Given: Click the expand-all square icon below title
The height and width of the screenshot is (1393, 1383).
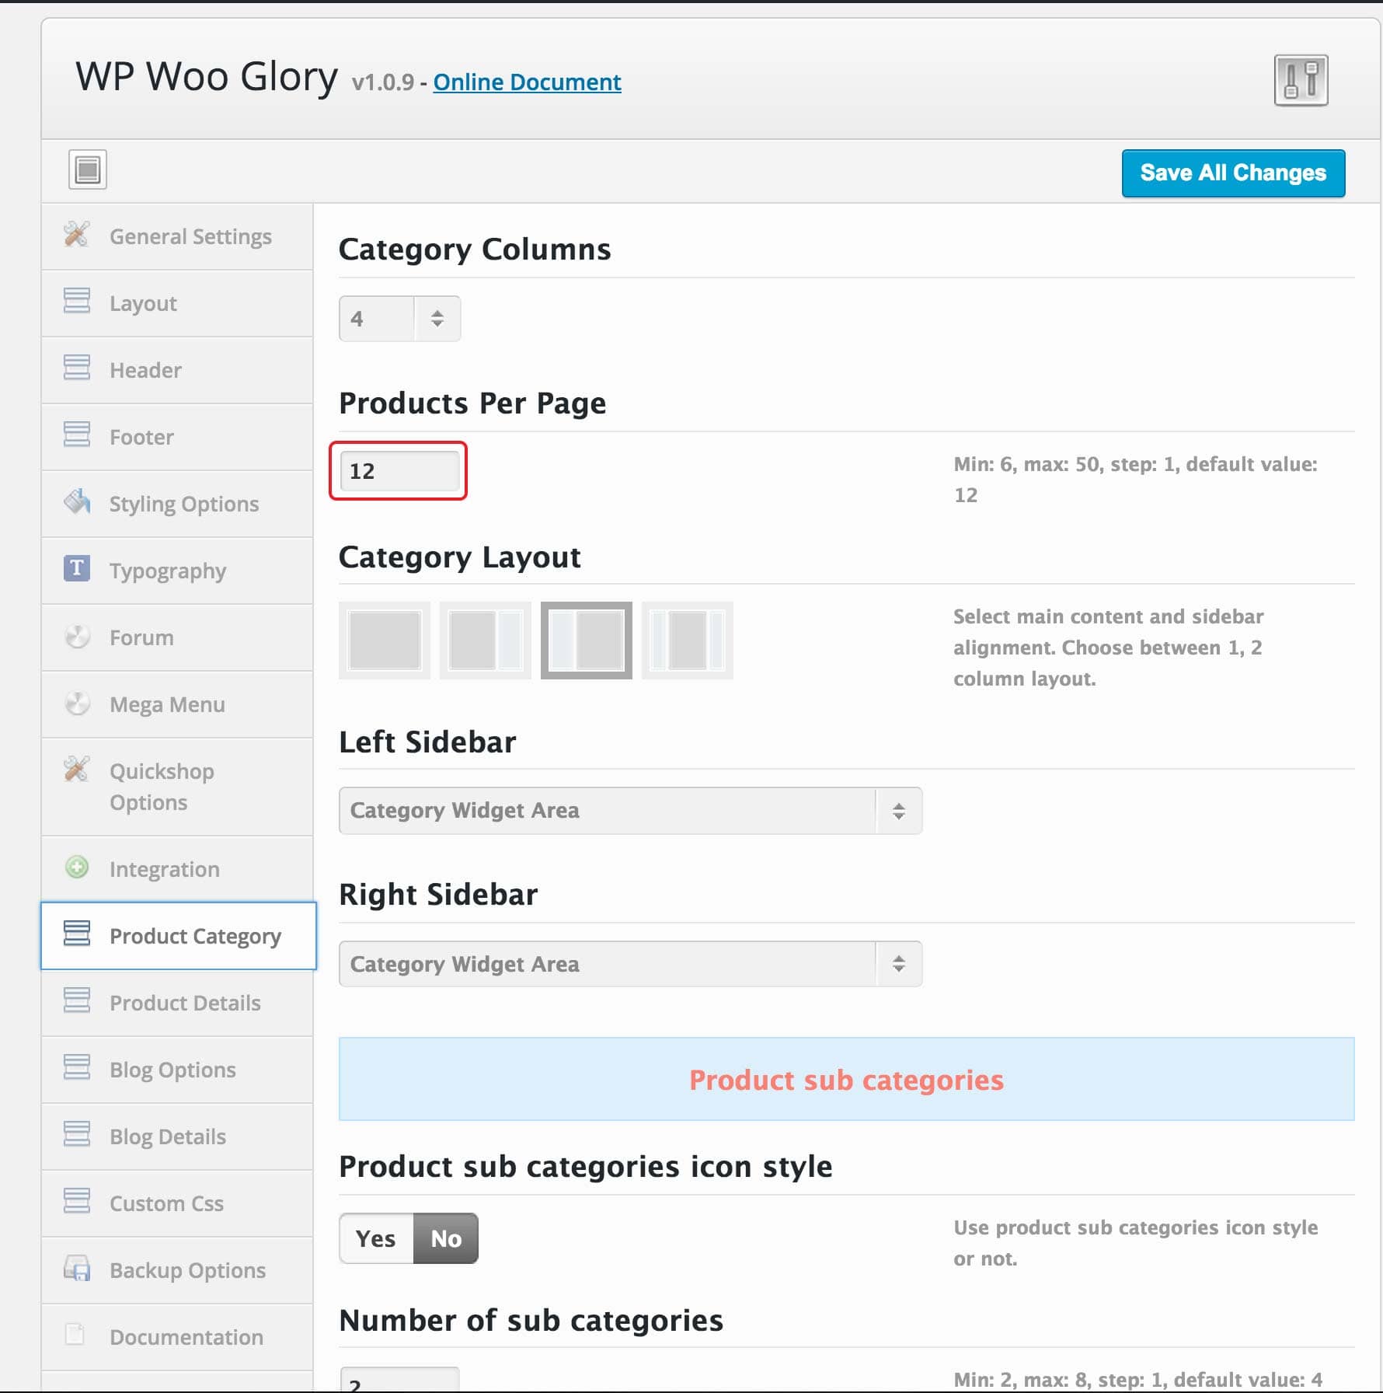Looking at the screenshot, I should [x=87, y=169].
